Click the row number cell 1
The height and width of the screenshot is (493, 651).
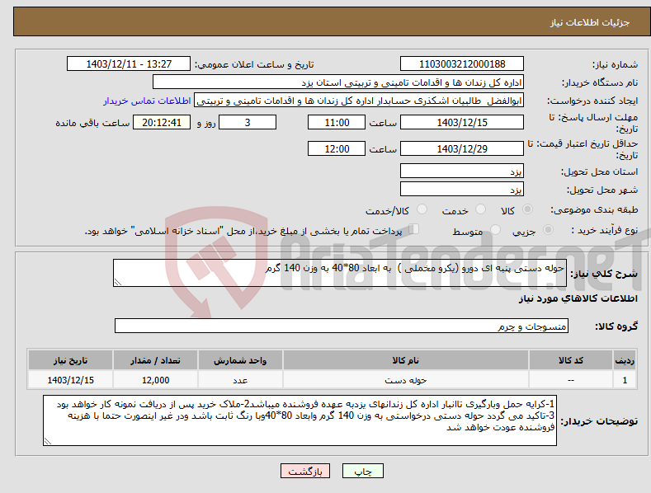click(625, 380)
